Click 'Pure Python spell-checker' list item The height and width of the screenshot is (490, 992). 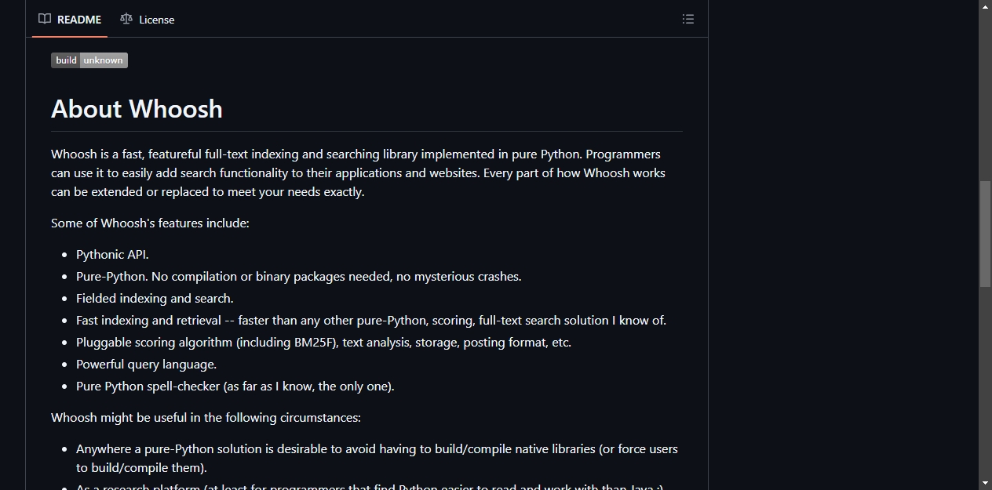coord(235,387)
